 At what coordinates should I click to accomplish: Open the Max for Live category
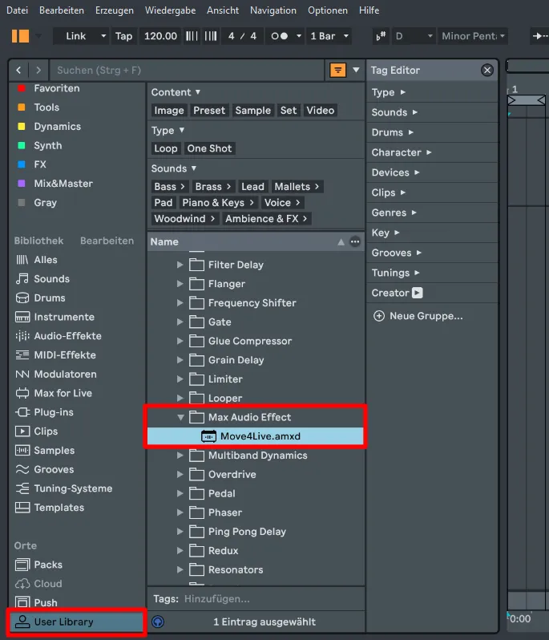63,393
